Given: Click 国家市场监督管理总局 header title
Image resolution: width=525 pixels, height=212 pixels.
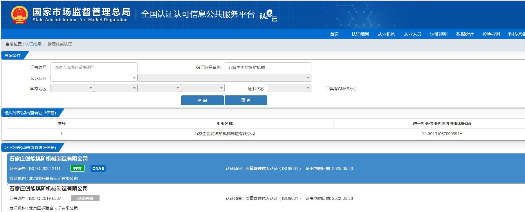Looking at the screenshot, I should click(82, 12).
